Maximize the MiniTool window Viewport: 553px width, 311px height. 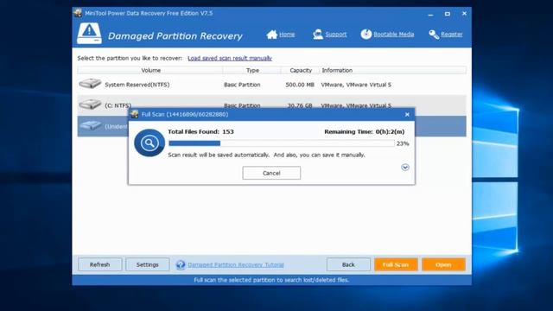(x=448, y=14)
